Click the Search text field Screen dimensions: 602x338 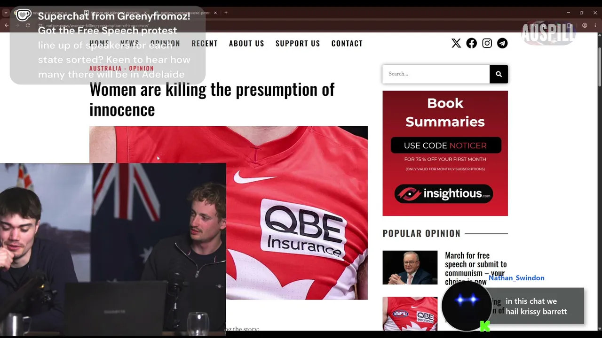click(x=436, y=74)
